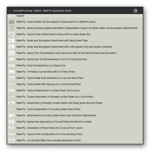
Task: Click the 5 ft Radius Curved Wall thumbnail
Action: point(12,72)
